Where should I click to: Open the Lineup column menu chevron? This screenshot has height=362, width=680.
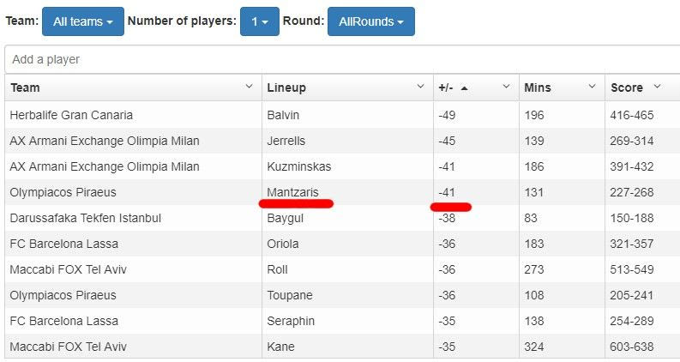420,87
